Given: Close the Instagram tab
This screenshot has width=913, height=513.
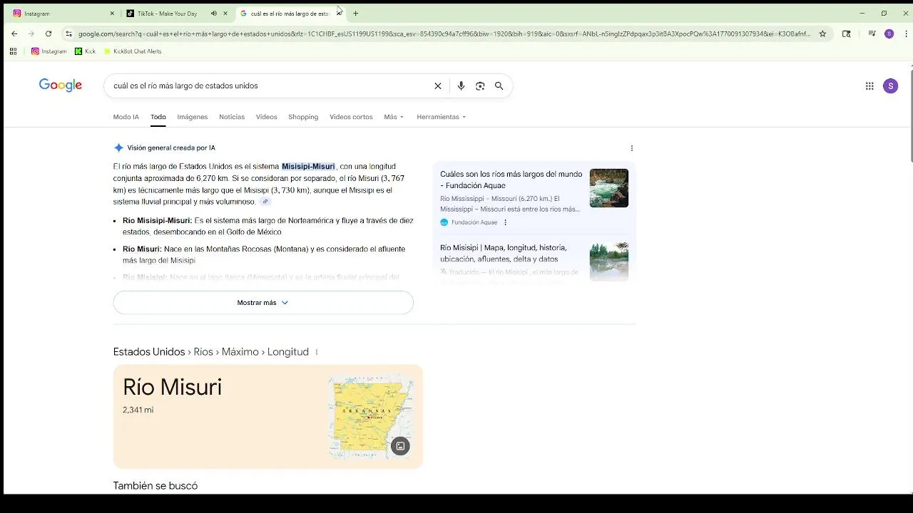Looking at the screenshot, I should 112,14.
